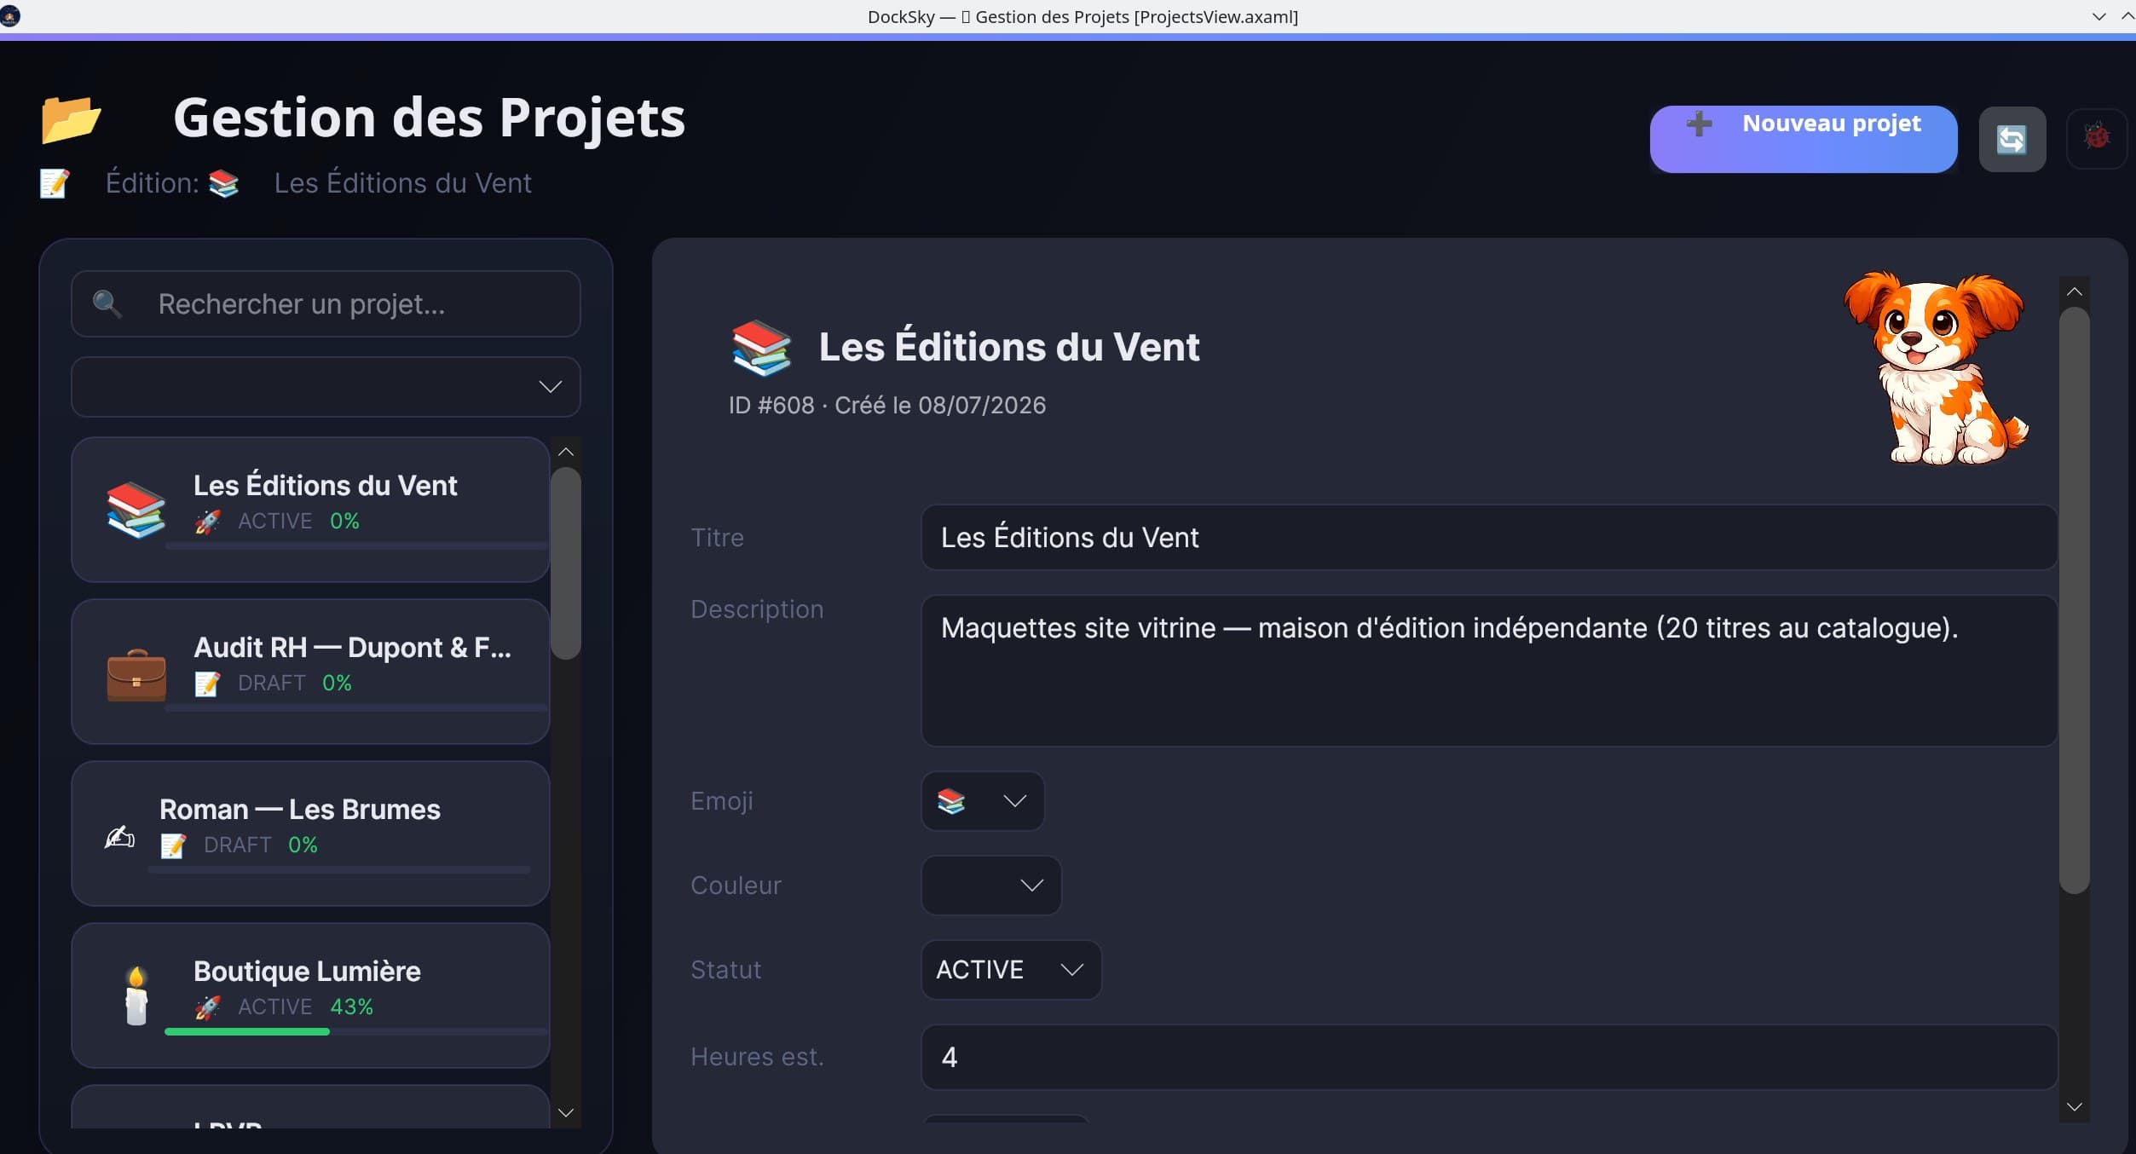This screenshot has width=2136, height=1154.
Task: Click the detail panel scroll-up arrow
Action: point(2075,291)
